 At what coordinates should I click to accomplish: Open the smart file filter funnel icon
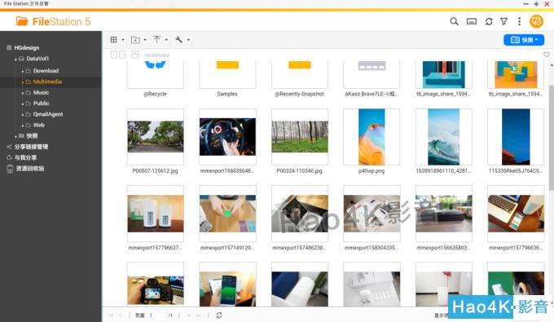504,21
